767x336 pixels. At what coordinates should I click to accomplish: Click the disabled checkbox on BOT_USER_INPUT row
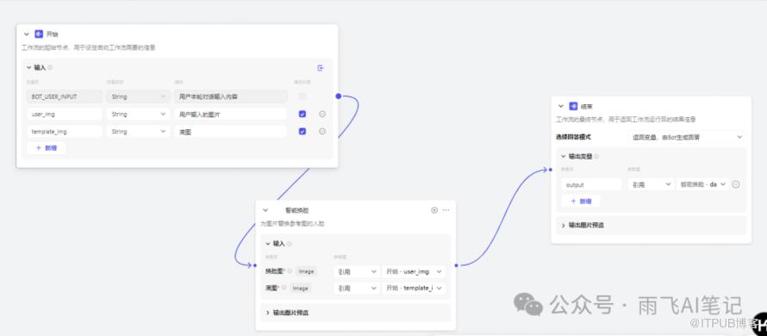coord(302,96)
